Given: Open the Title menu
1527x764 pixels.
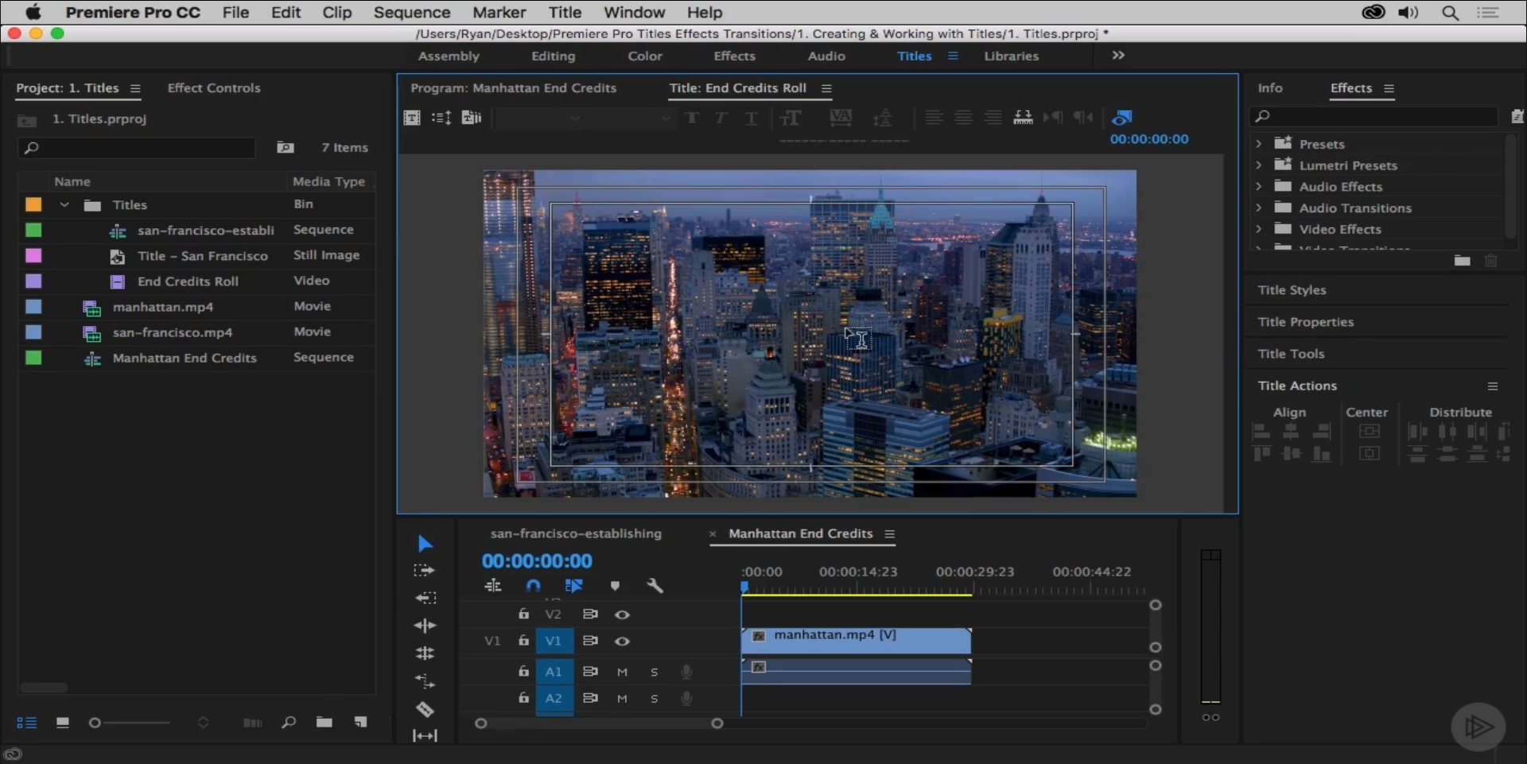Looking at the screenshot, I should tap(565, 13).
